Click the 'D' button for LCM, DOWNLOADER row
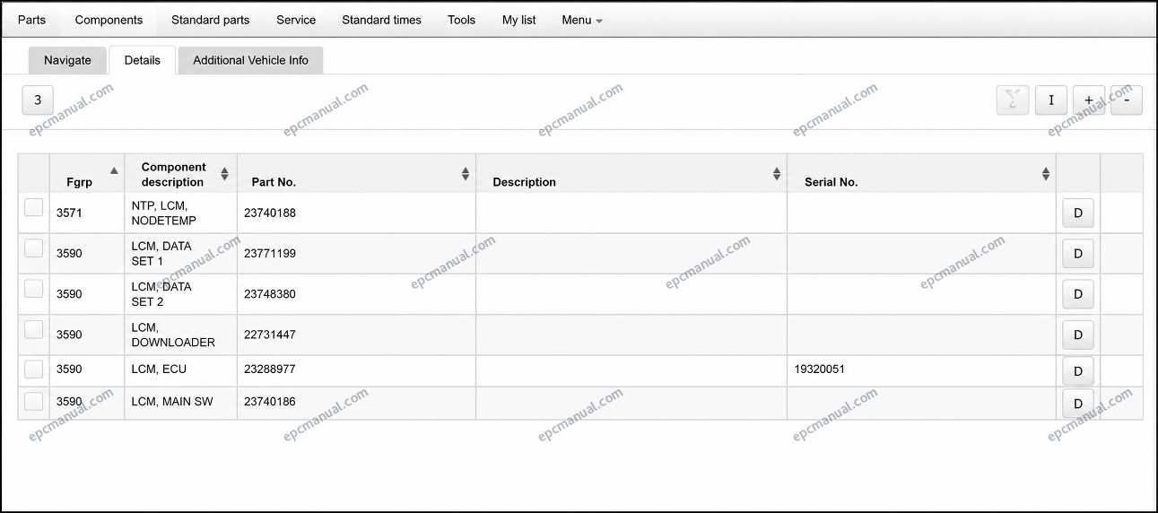Screen dimensions: 1158x513 click(1078, 335)
